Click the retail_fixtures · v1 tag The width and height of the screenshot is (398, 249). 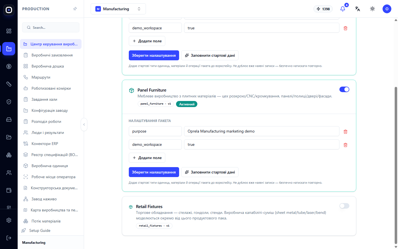coord(154,226)
